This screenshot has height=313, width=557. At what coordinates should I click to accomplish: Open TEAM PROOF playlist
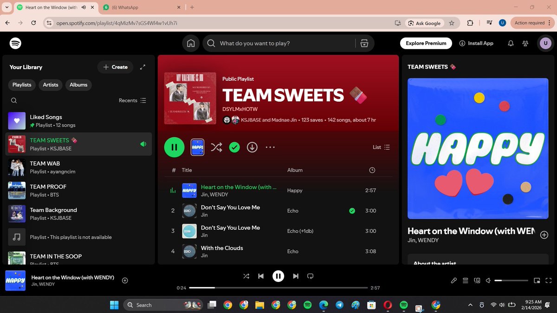pyautogui.click(x=78, y=191)
